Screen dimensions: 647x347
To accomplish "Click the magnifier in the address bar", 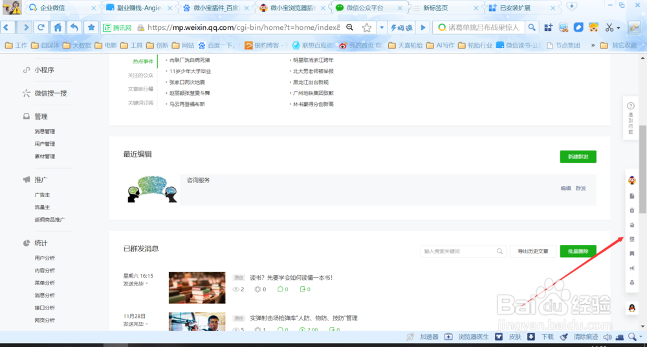I will click(350, 27).
